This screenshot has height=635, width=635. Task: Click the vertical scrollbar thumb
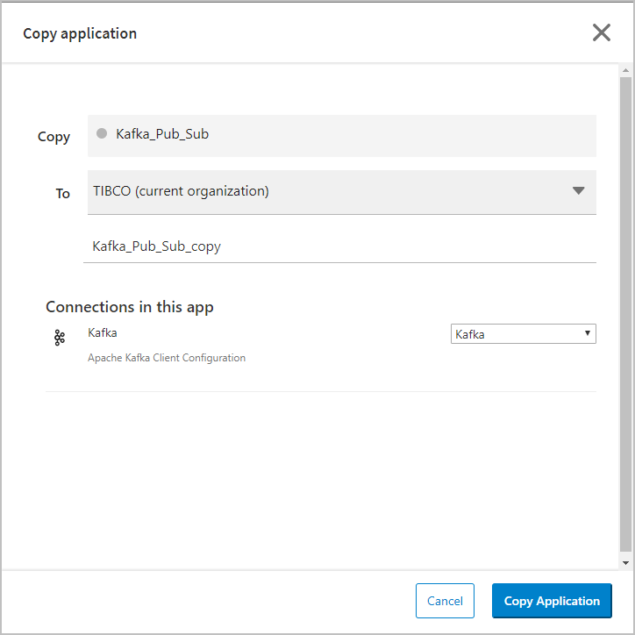pyautogui.click(x=625, y=314)
